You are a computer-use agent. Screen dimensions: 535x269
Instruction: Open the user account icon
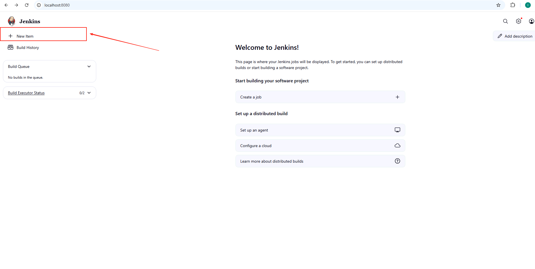(x=532, y=21)
